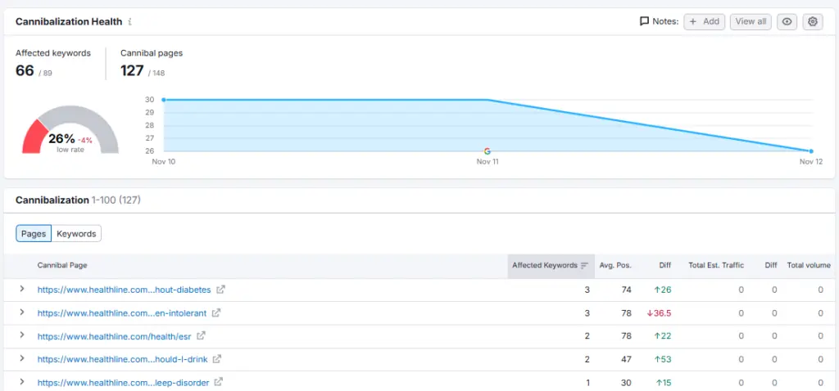This screenshot has width=839, height=391.
Task: Click the info icon beside Cannibalization Health
Action: [130, 22]
